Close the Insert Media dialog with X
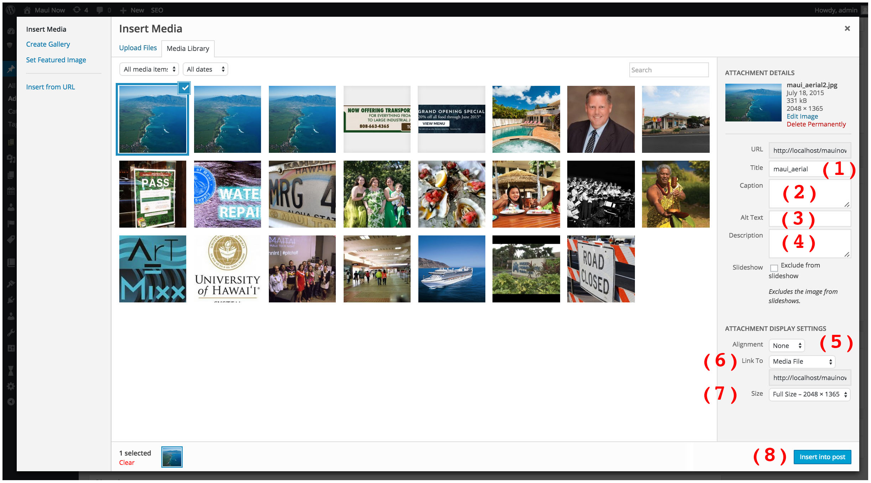Viewport: 871px width, 483px height. (x=847, y=28)
